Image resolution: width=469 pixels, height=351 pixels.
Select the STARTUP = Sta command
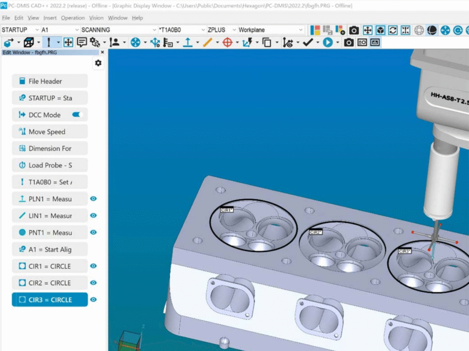point(50,98)
